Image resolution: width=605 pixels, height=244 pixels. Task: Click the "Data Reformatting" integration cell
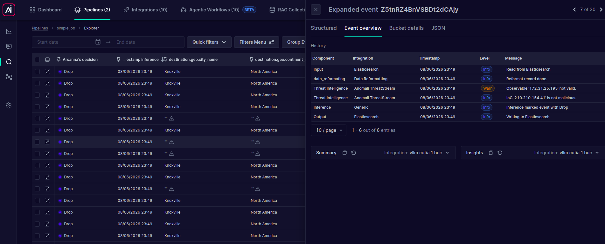pyautogui.click(x=371, y=79)
